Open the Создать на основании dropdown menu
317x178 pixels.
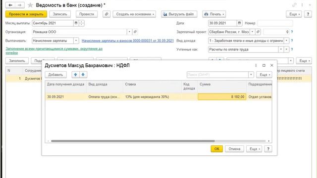pos(134,14)
